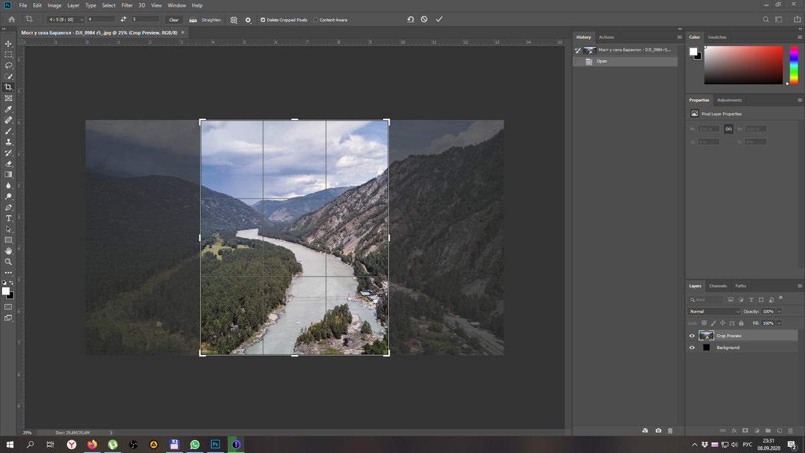This screenshot has height=453, width=805.
Task: Open the Filter menu
Action: [x=127, y=5]
